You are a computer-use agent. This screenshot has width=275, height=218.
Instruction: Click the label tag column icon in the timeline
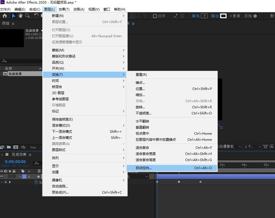pos(23,171)
